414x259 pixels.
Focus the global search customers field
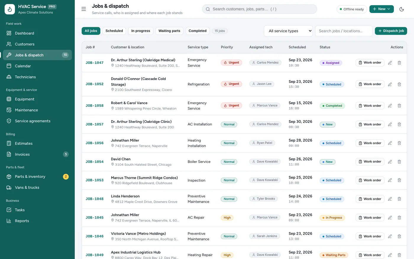[259, 9]
